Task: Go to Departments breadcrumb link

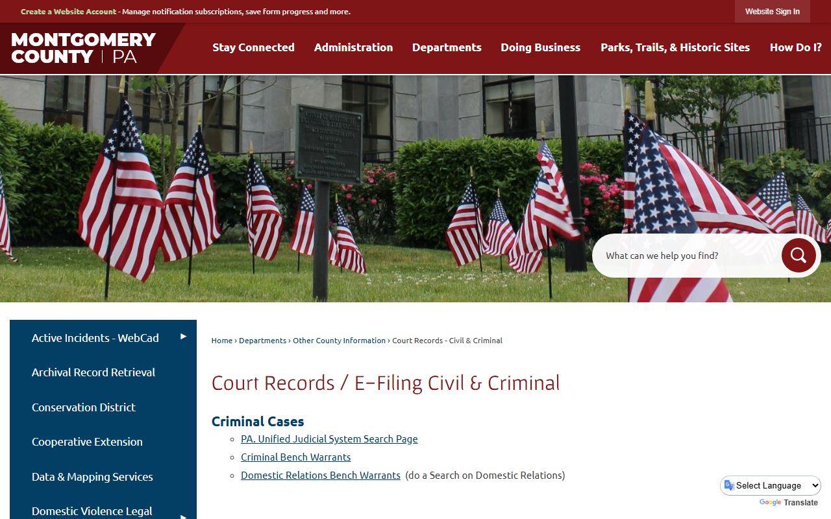Action: click(262, 341)
